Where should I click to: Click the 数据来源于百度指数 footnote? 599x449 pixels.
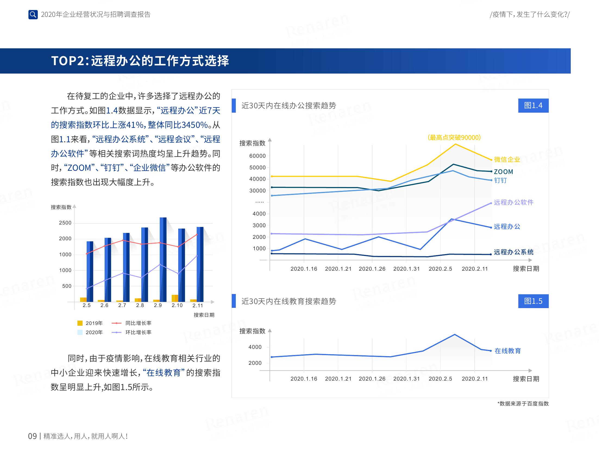(523, 403)
